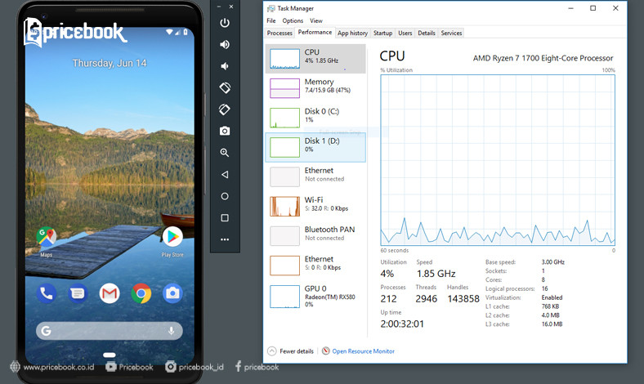Tap emulator Overview square button

[225, 217]
